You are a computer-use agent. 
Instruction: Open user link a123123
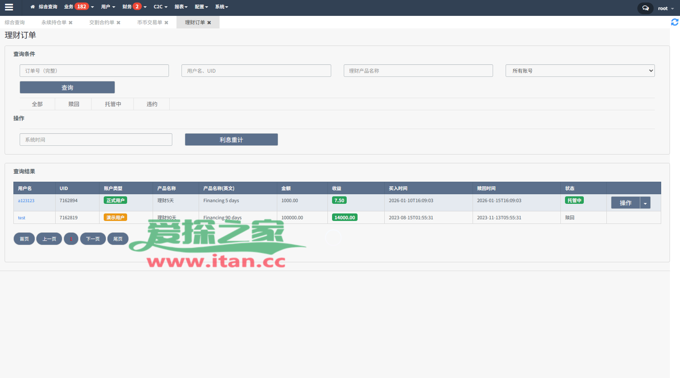[x=26, y=201]
